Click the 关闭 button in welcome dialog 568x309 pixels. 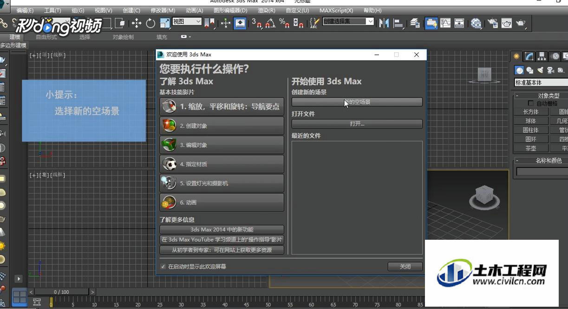coord(405,267)
